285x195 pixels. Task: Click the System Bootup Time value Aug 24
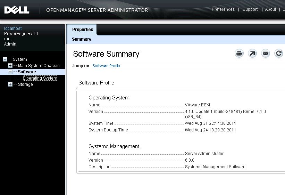point(210,130)
